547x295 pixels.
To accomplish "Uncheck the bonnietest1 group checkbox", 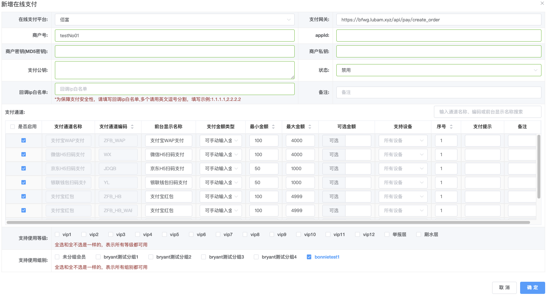I will (x=309, y=257).
